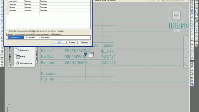
Task: Select the Hatch tool
Action: 2,48
